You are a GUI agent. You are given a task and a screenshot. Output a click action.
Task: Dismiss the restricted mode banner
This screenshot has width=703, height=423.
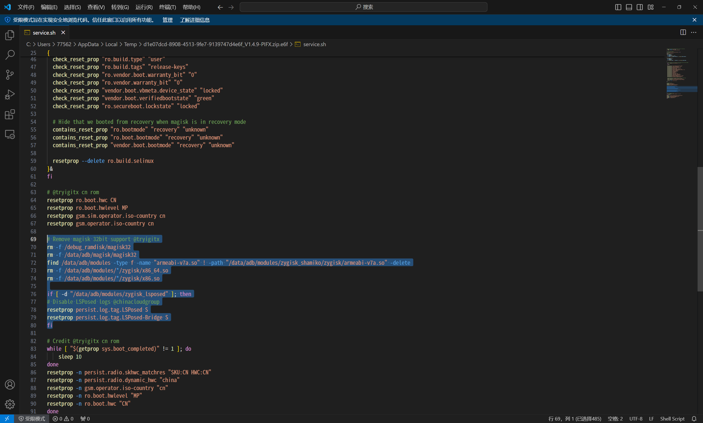[694, 20]
